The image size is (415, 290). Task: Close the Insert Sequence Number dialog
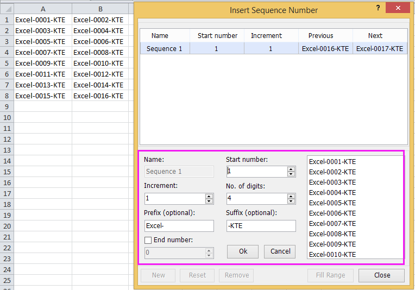382,275
